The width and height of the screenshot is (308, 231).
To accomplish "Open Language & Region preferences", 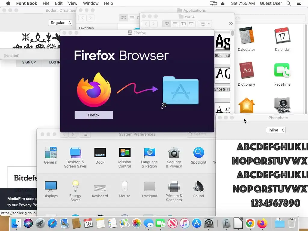I will pos(149,152).
